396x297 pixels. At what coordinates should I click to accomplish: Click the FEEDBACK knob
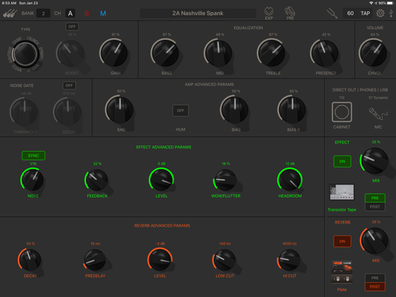point(97,180)
